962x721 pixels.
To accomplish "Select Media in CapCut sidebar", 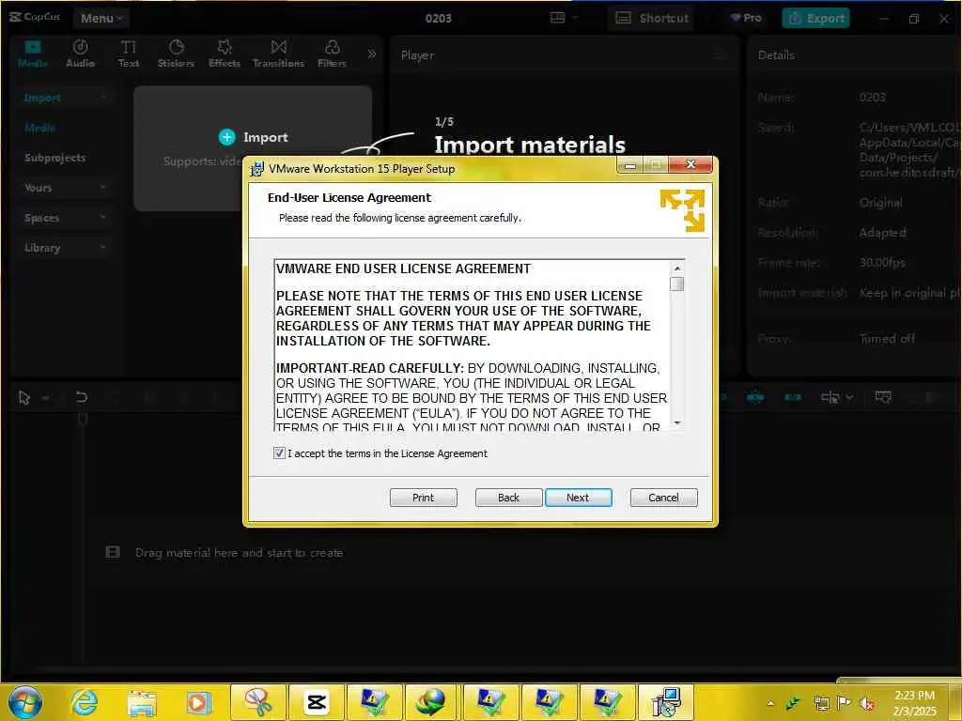I will (39, 128).
